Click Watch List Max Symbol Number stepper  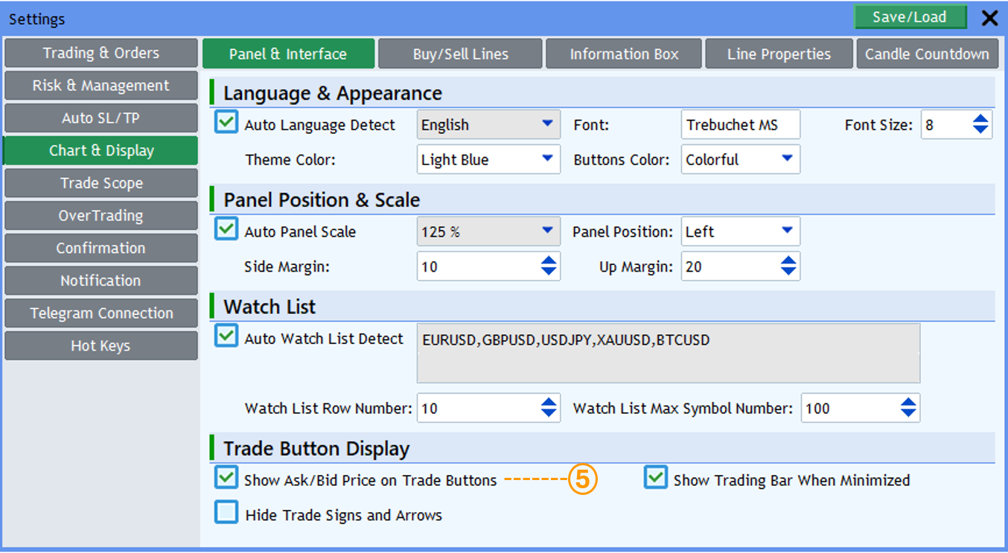908,407
